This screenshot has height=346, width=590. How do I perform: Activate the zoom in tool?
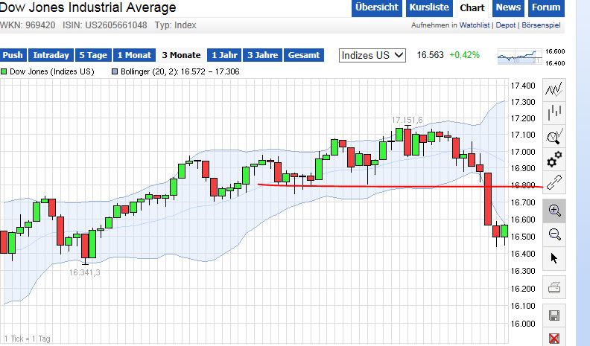click(554, 211)
